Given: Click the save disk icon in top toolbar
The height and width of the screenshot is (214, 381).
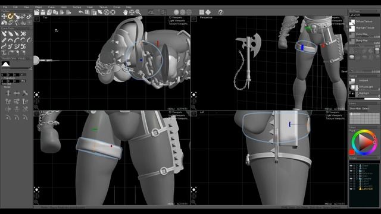Looking at the screenshot, I should click(x=43, y=12).
